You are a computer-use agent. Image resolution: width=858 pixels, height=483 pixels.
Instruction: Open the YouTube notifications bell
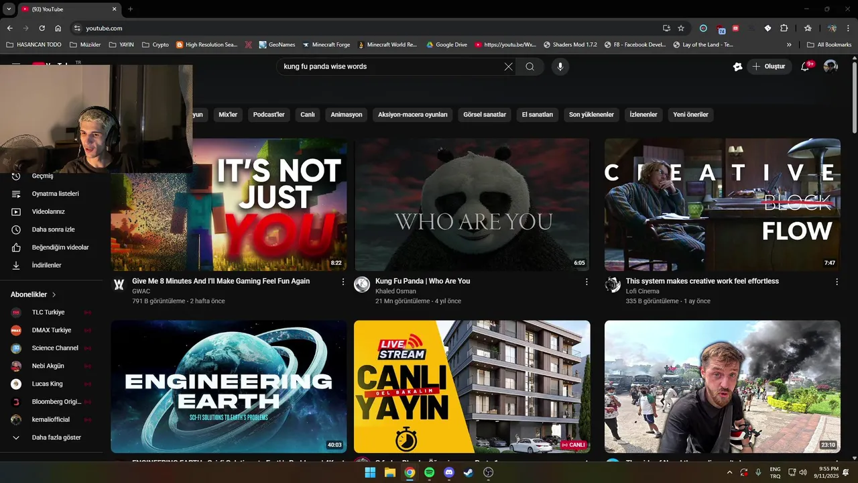[x=805, y=66]
